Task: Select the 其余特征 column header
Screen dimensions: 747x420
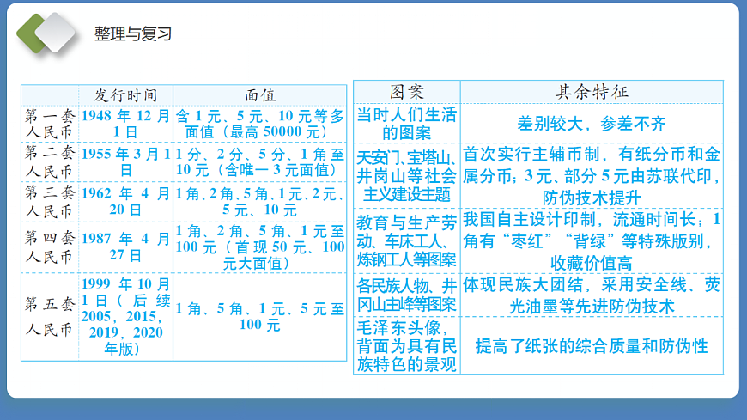Action: click(x=592, y=92)
